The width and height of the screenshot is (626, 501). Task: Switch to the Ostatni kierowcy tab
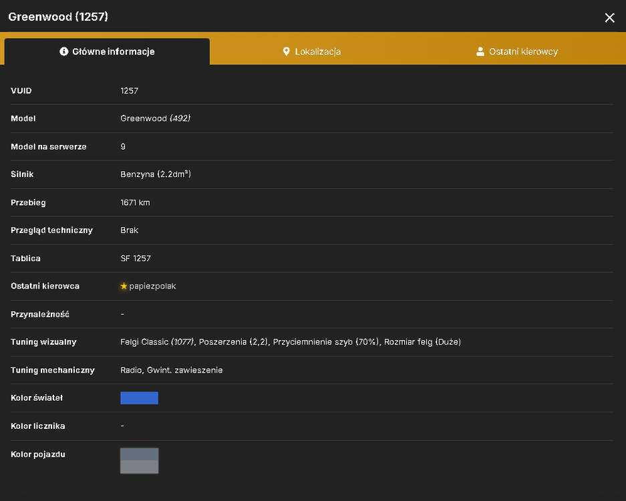(517, 51)
